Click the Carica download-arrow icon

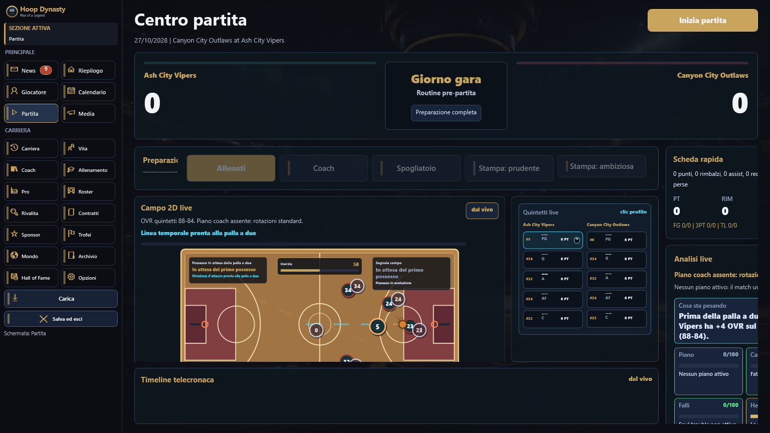tap(15, 298)
